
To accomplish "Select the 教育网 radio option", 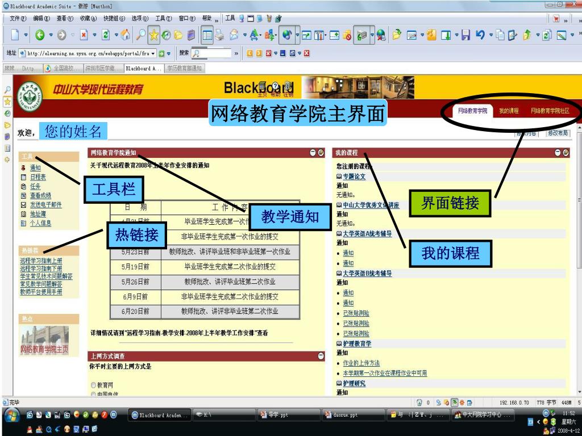I will [x=94, y=385].
